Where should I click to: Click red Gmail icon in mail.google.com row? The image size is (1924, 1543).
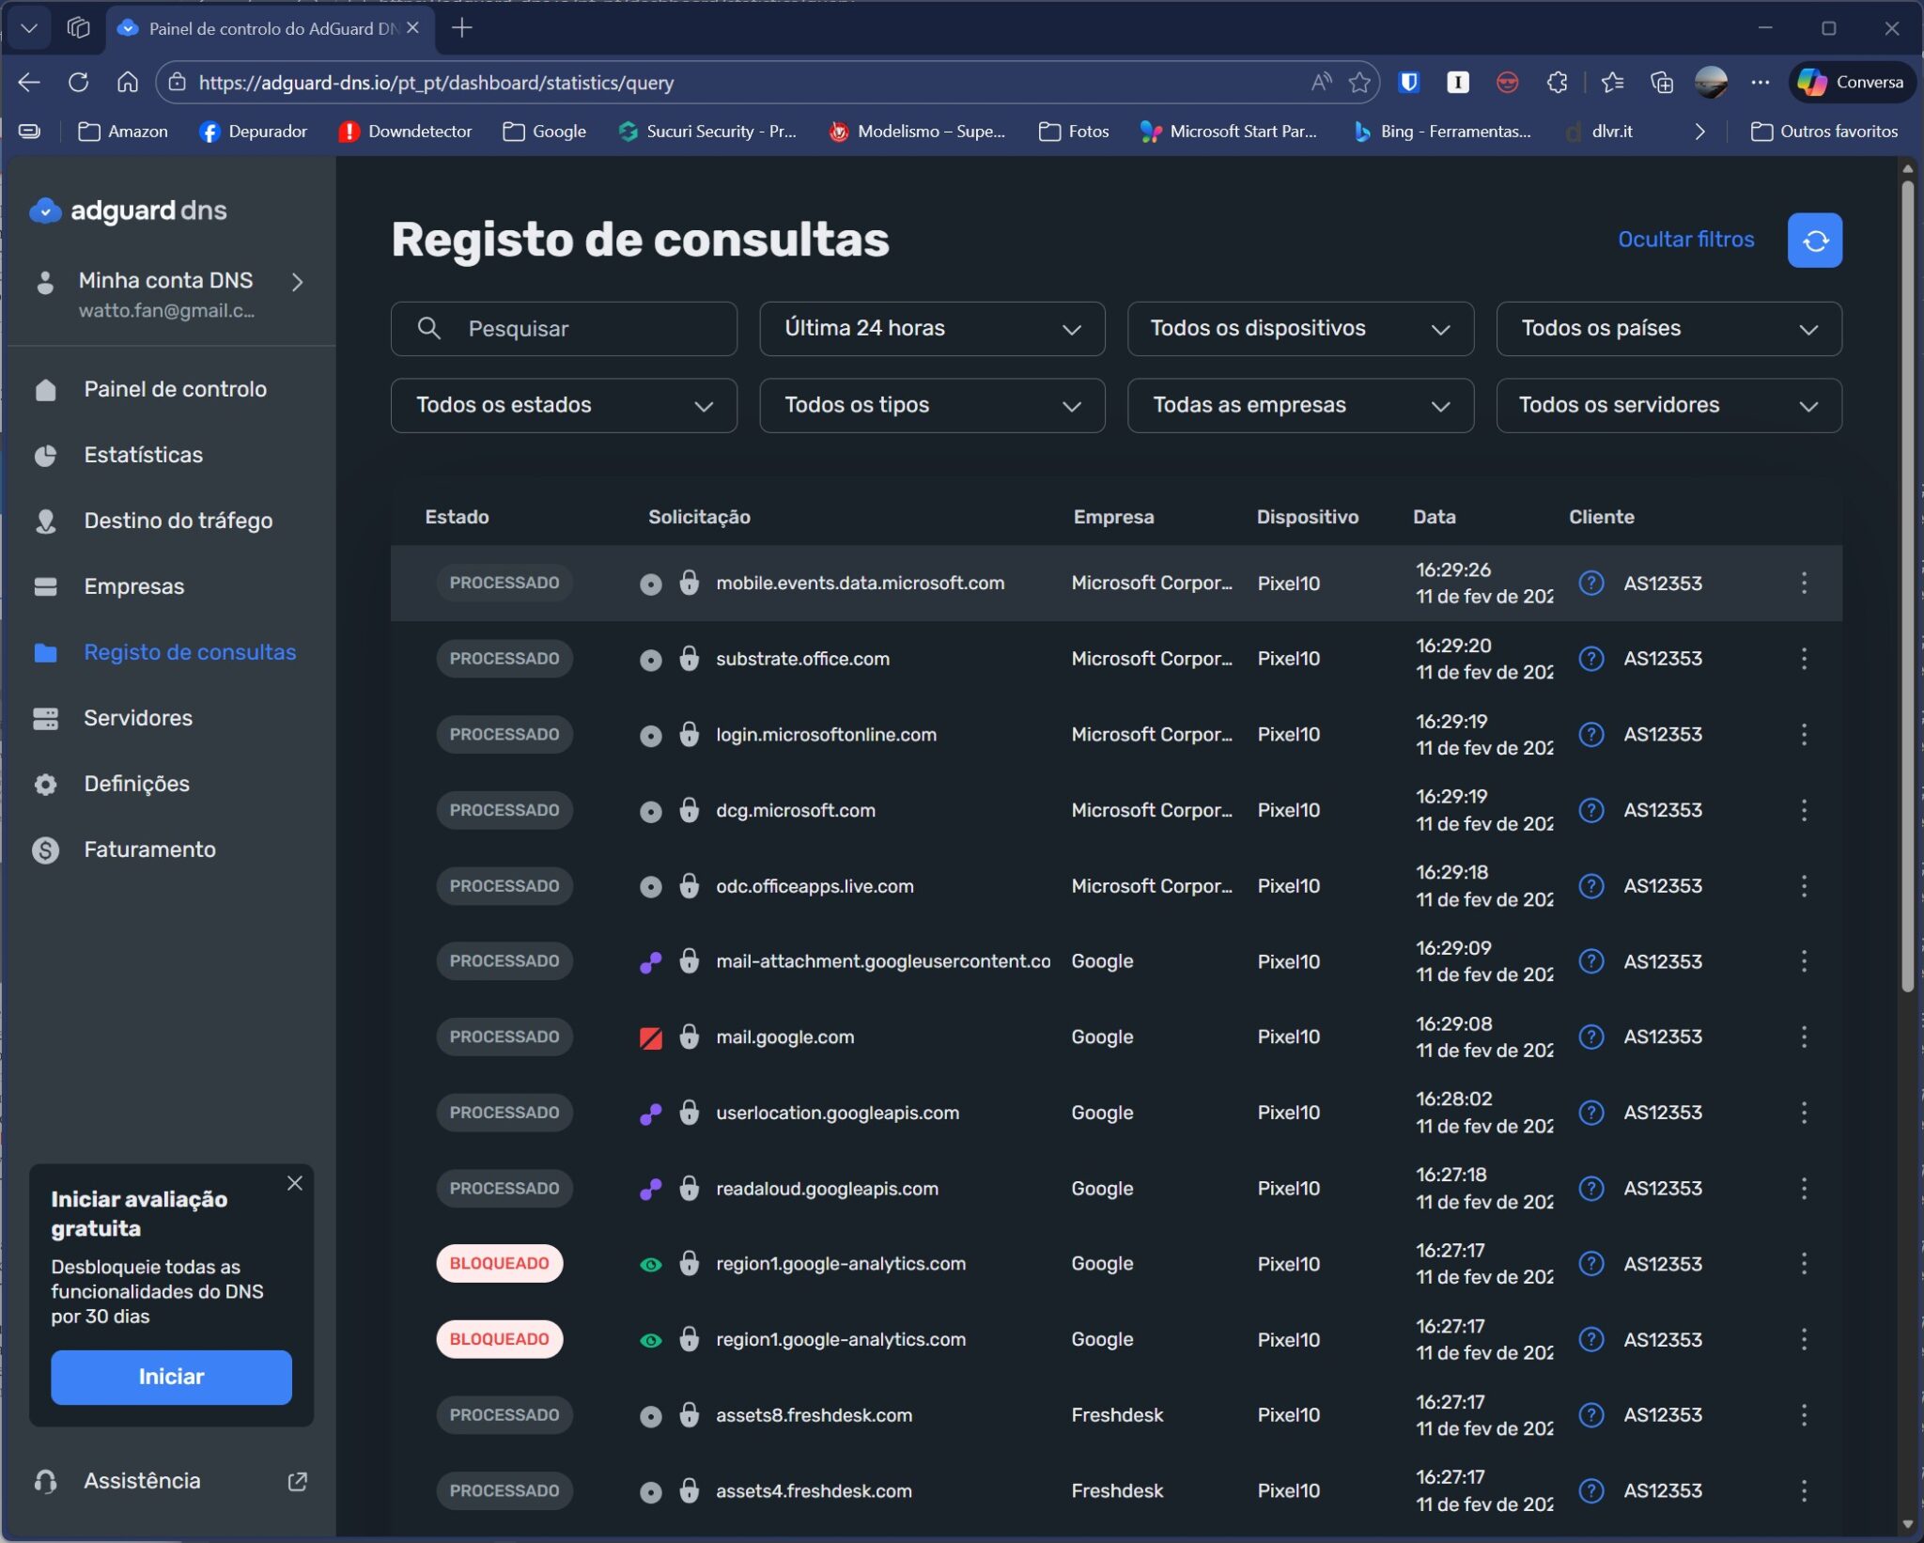point(650,1037)
